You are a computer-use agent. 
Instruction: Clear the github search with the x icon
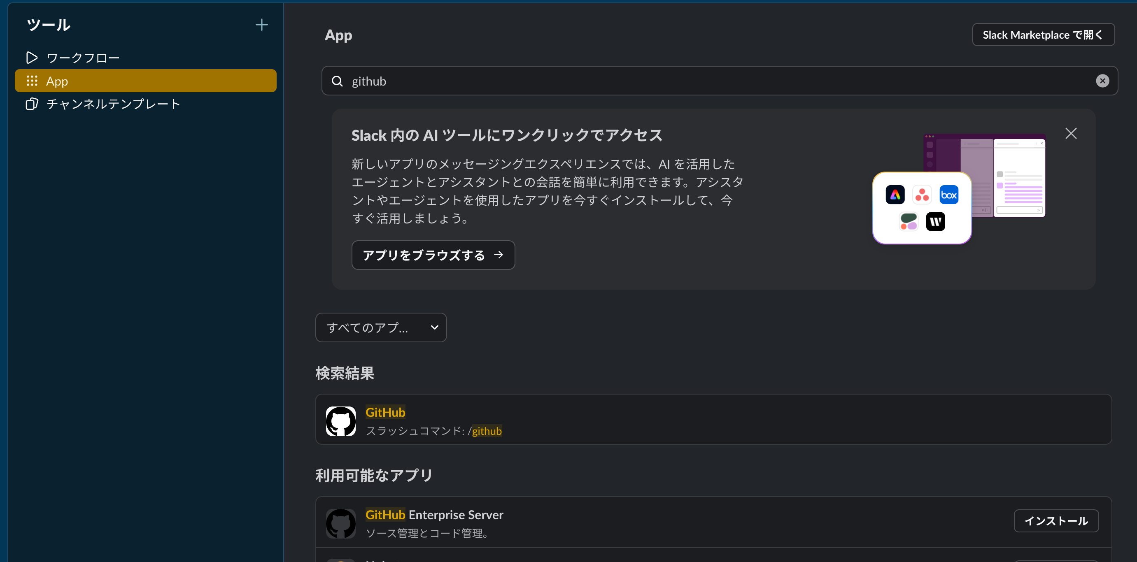click(x=1102, y=81)
